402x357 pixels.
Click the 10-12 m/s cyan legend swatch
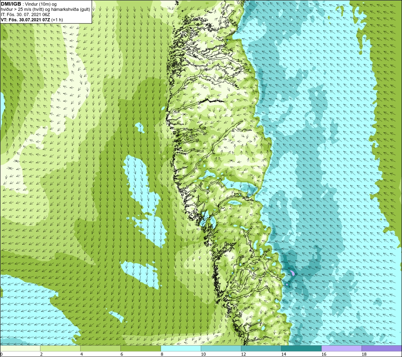(221, 348)
